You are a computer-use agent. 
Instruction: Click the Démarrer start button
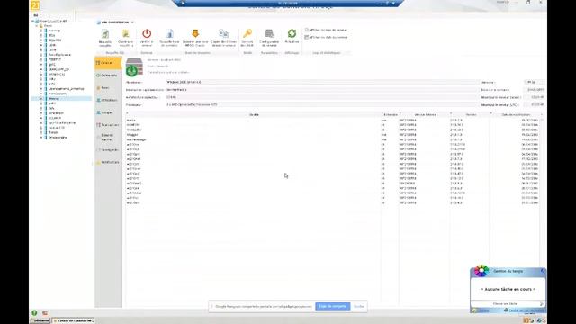40,320
